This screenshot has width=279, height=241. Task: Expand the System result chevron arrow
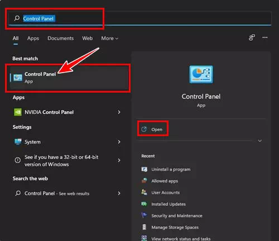pyautogui.click(x=119, y=142)
